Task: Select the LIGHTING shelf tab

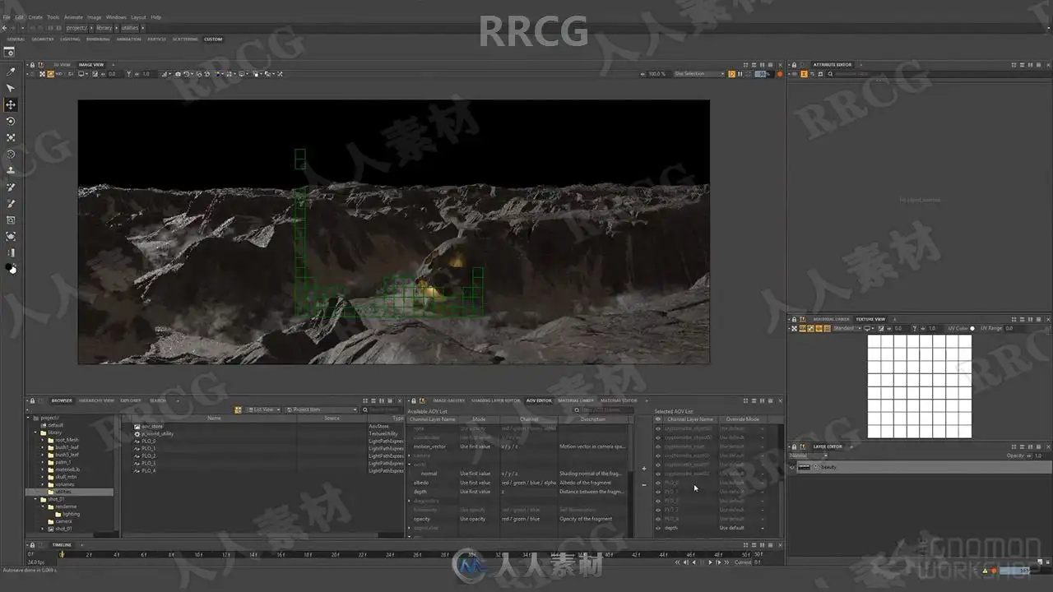Action: 70,39
